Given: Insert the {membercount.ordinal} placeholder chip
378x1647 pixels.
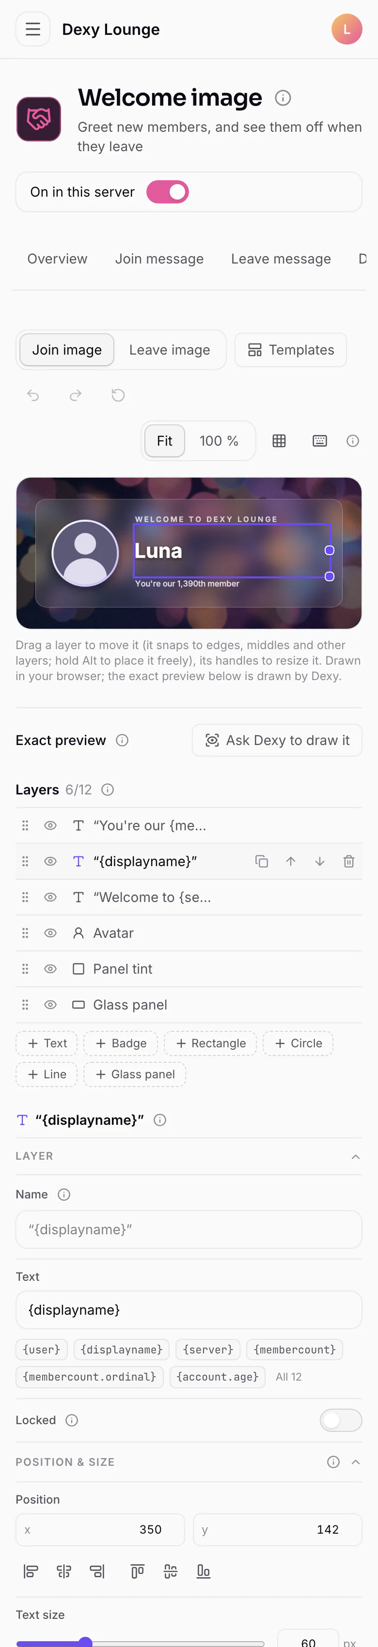Looking at the screenshot, I should coord(90,1377).
